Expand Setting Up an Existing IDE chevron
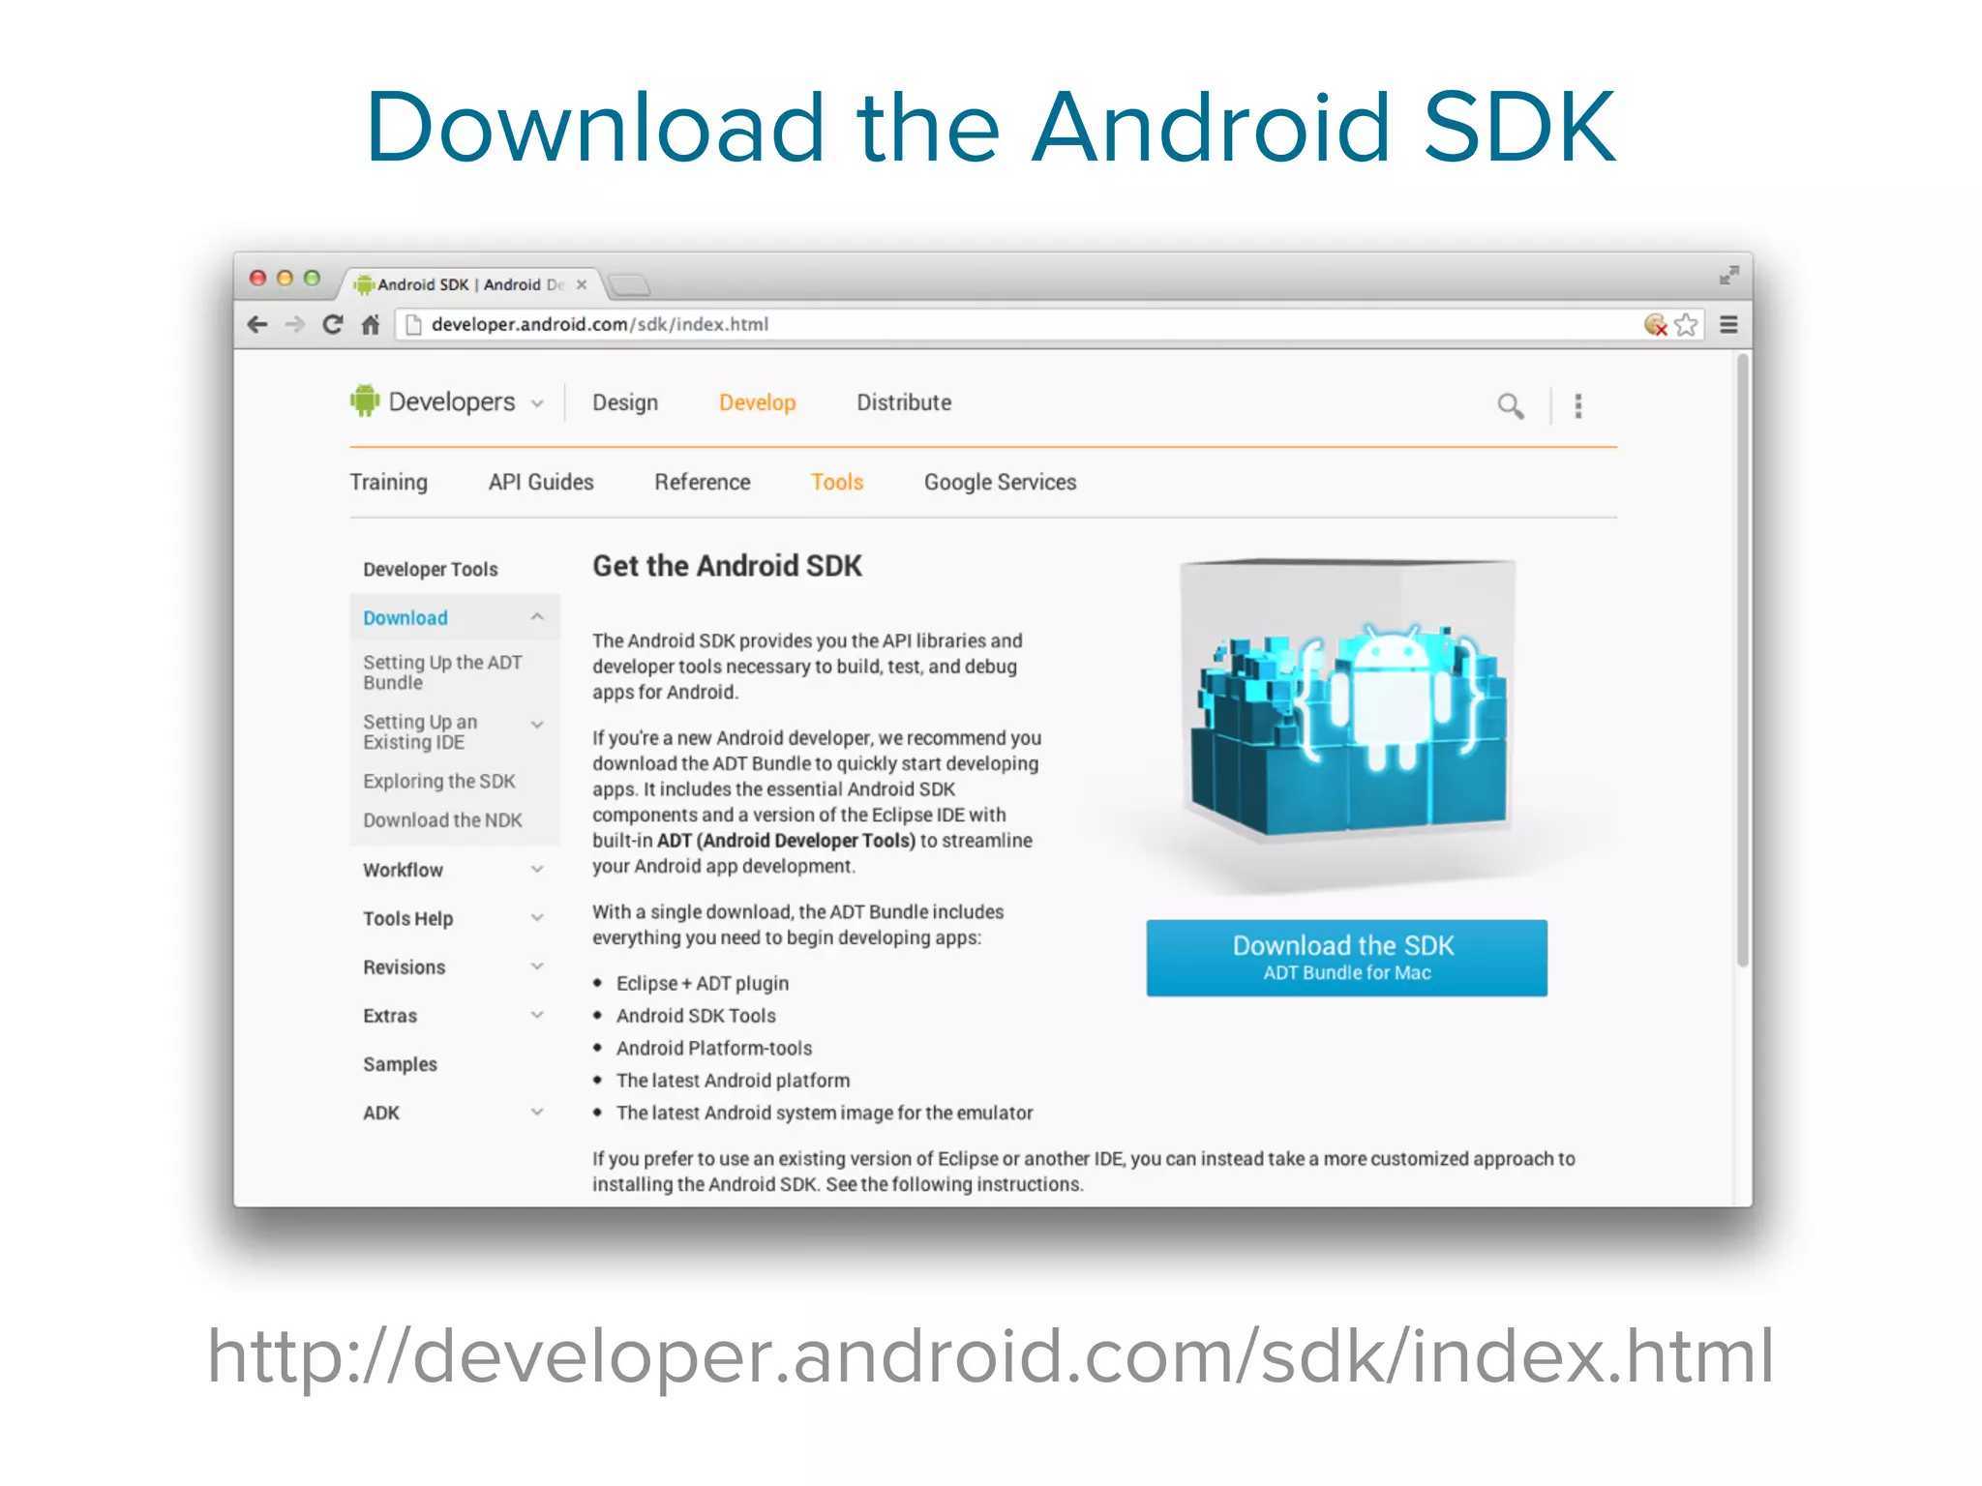 (537, 725)
